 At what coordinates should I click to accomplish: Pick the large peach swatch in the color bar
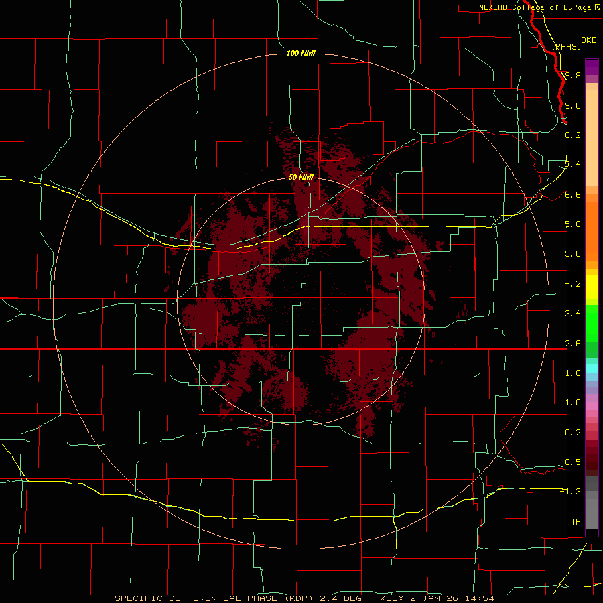pyautogui.click(x=592, y=137)
